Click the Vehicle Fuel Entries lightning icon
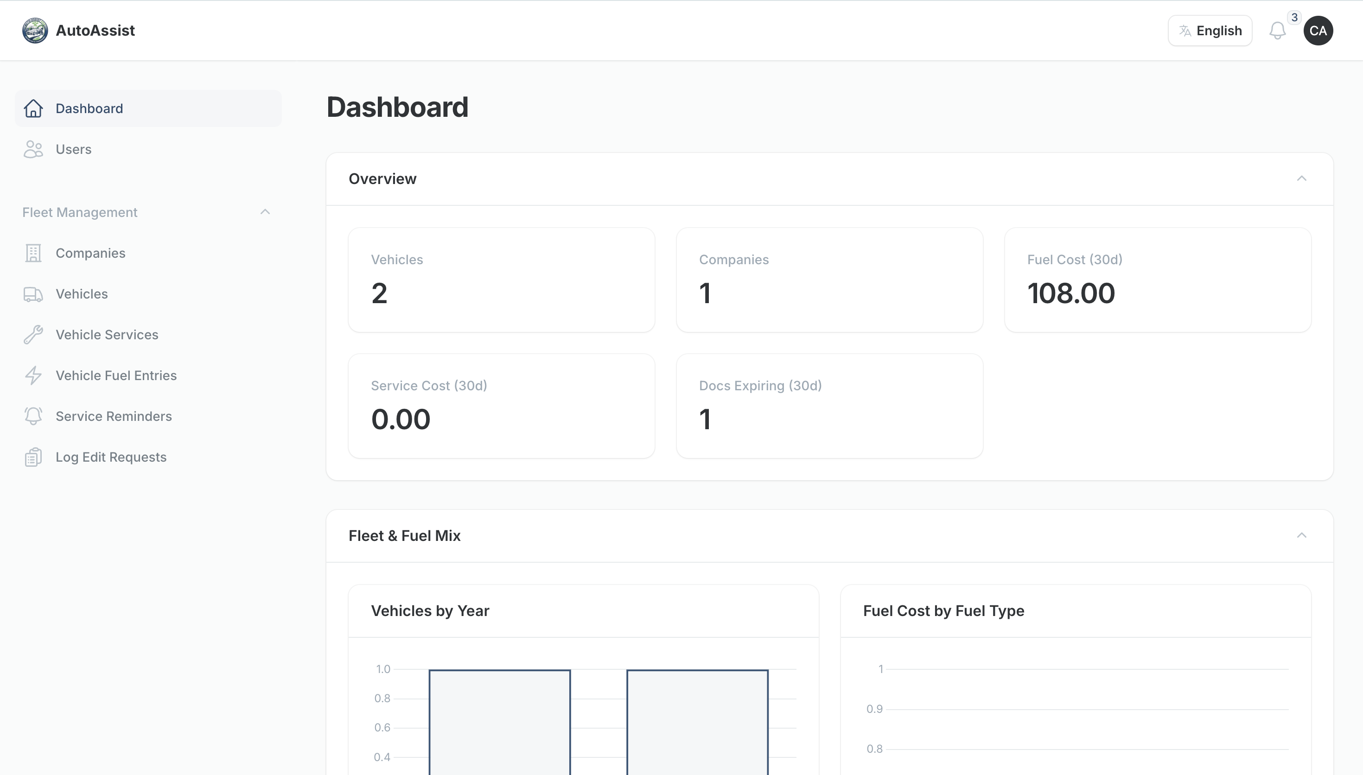This screenshot has height=775, width=1363. tap(33, 375)
